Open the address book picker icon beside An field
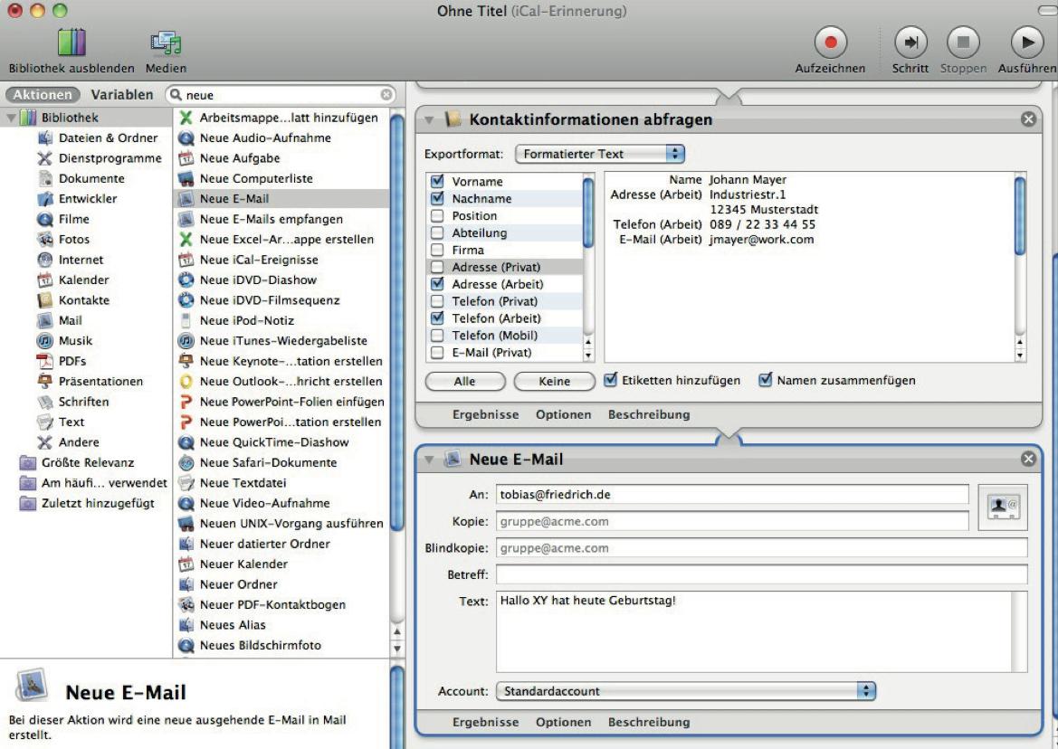This screenshot has width=1058, height=749. pos(1003,507)
